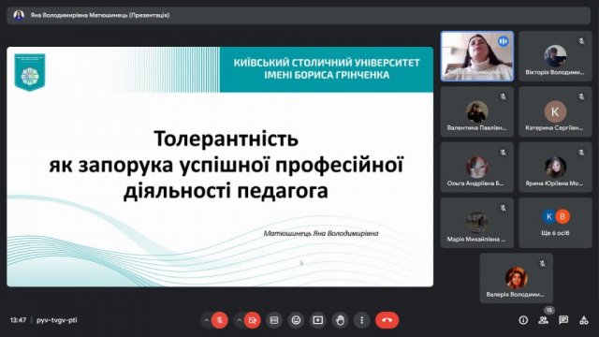
Task: Click the meeting code pyv-tvgv-pti
Action: (x=57, y=320)
